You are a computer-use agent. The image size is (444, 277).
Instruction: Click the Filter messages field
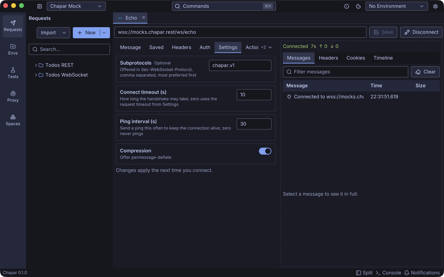345,72
